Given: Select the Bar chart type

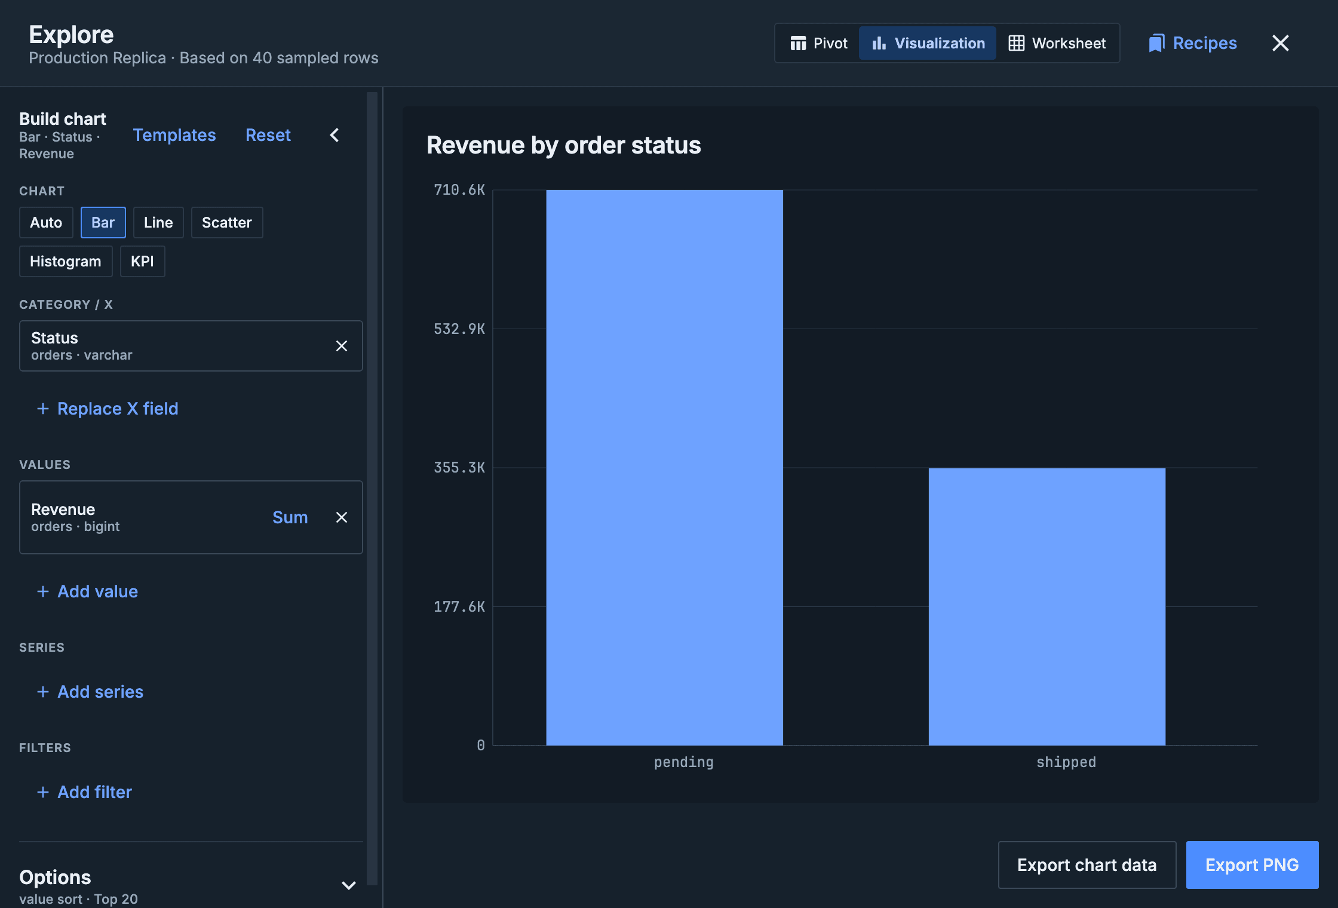Looking at the screenshot, I should pyautogui.click(x=103, y=222).
